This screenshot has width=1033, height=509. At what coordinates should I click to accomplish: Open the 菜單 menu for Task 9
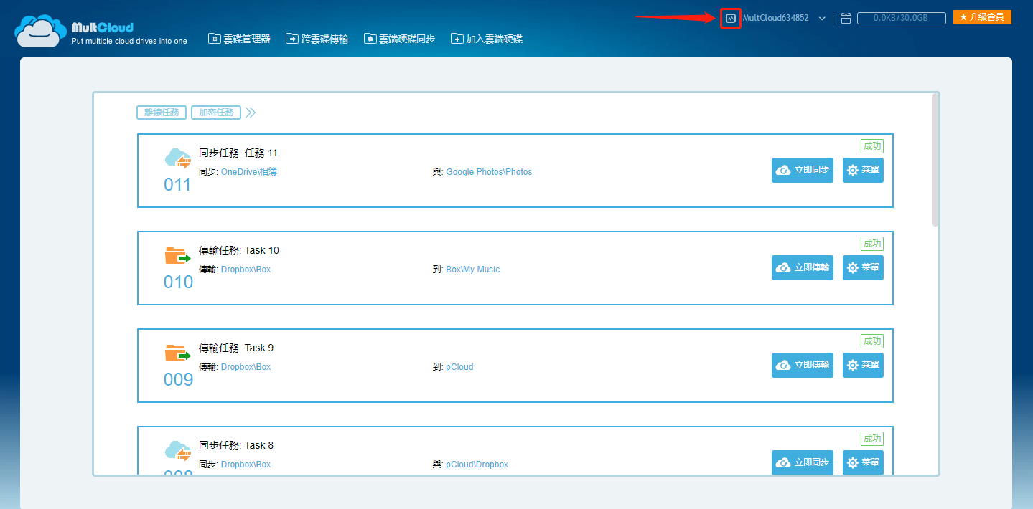pos(863,366)
